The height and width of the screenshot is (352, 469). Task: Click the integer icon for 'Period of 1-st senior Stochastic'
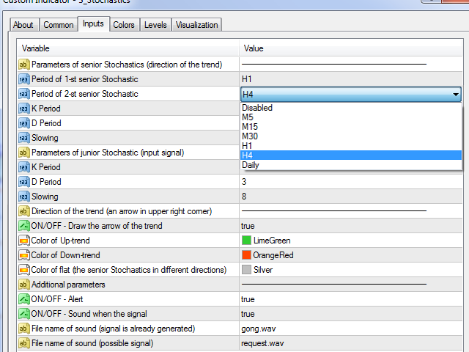tap(24, 79)
